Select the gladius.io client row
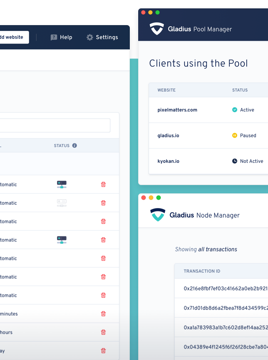Screen dimensions: 268x360 168,136
